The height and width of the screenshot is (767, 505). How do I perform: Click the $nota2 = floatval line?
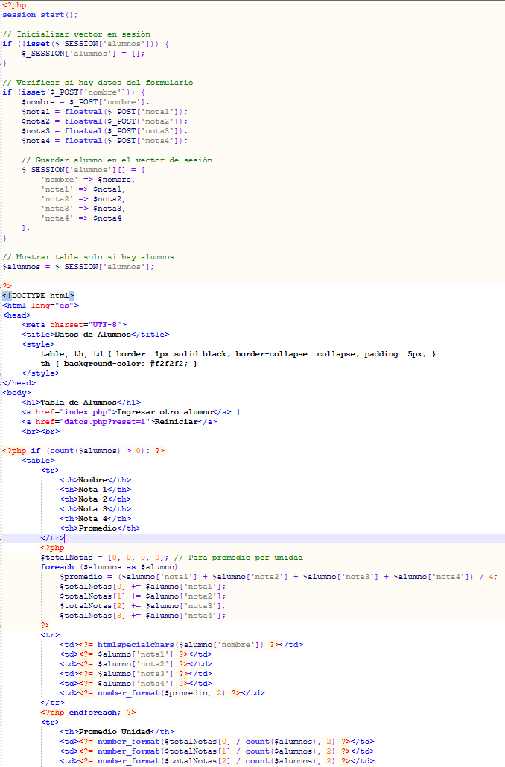coord(104,121)
